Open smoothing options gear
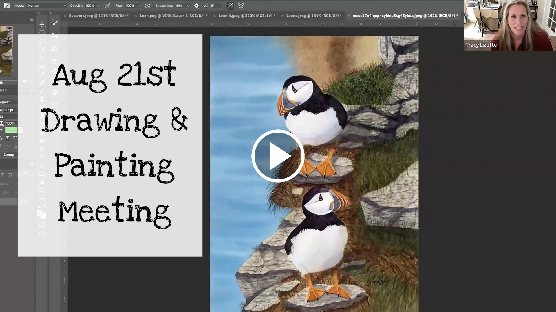The width and height of the screenshot is (556, 312). click(x=196, y=6)
